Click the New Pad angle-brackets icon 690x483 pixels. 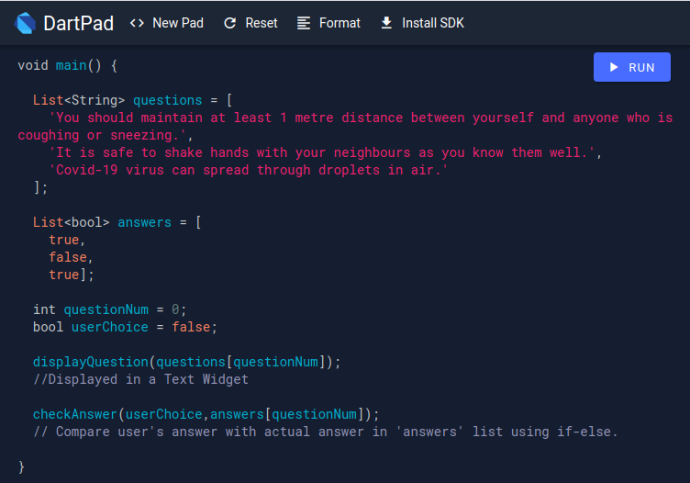(137, 23)
